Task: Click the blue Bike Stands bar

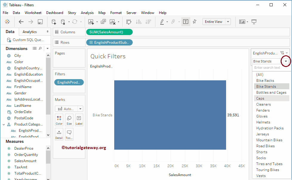Action: [170, 115]
